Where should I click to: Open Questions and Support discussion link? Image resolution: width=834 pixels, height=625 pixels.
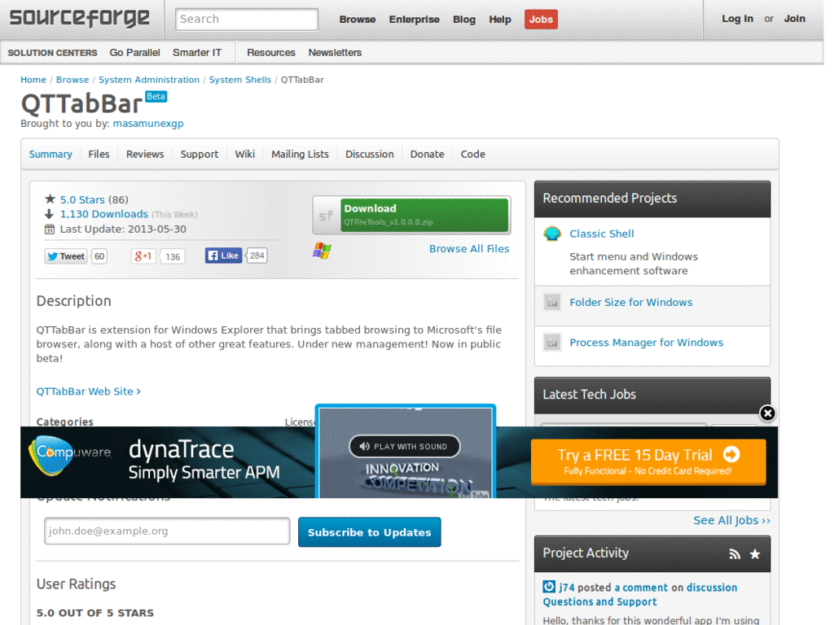point(599,602)
